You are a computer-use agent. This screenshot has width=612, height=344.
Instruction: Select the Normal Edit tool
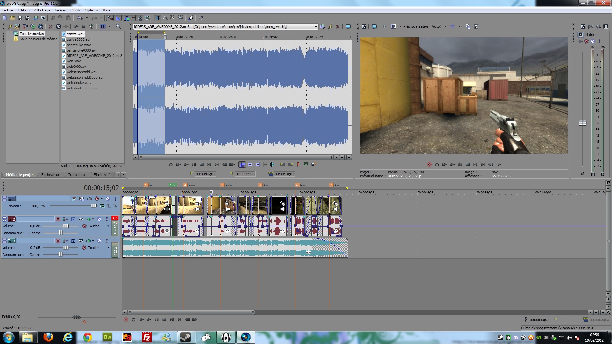tap(157, 18)
